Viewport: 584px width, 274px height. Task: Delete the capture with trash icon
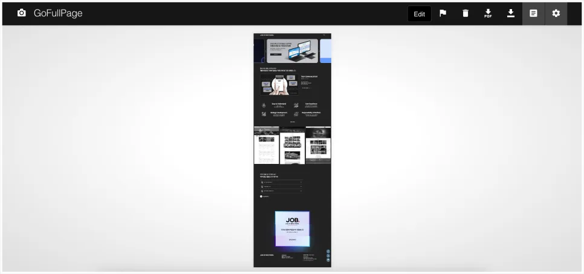pos(466,13)
